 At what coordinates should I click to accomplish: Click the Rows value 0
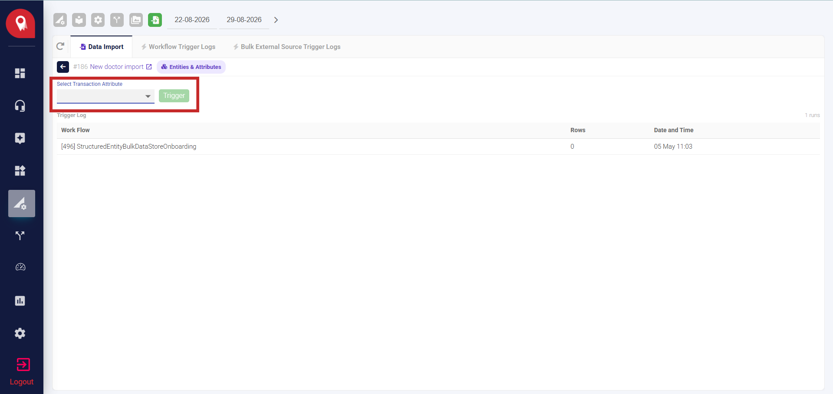(572, 147)
